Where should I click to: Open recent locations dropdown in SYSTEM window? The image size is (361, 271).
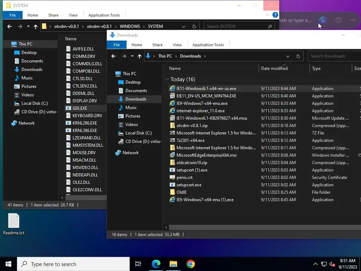point(28,26)
